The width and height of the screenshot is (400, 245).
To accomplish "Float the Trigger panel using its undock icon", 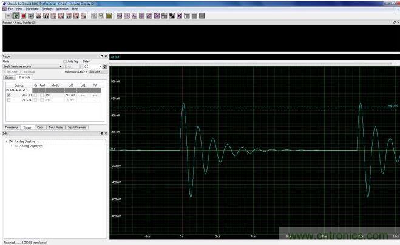I will click(101, 56).
